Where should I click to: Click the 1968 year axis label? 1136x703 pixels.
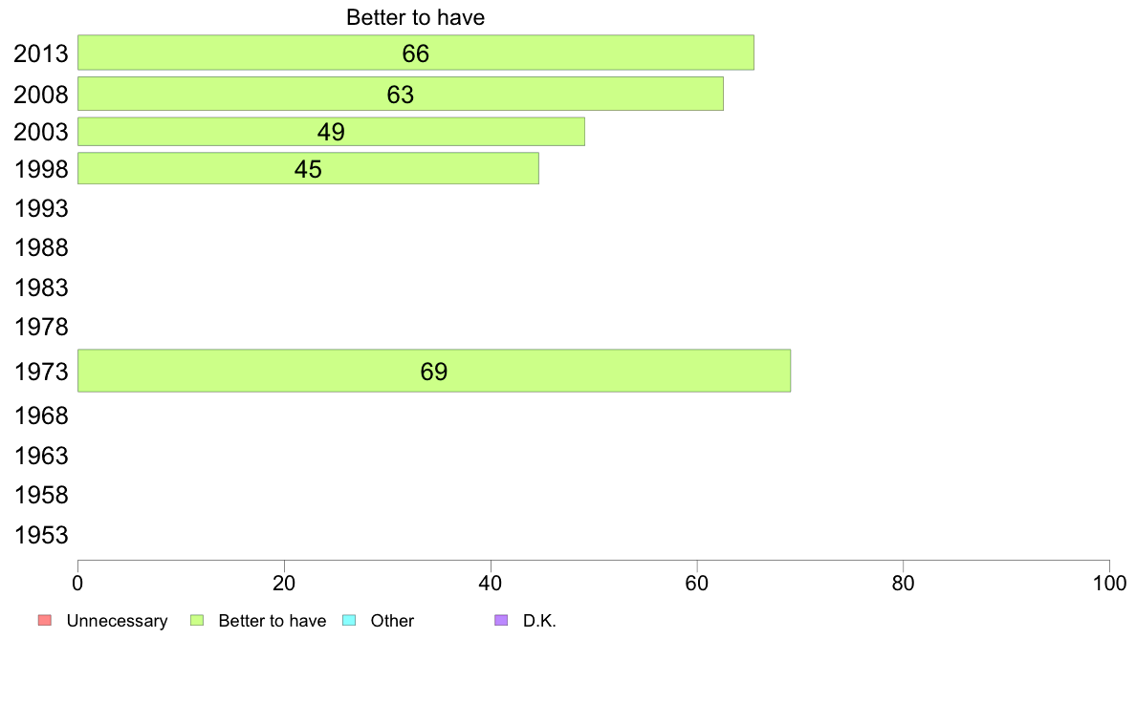point(41,416)
